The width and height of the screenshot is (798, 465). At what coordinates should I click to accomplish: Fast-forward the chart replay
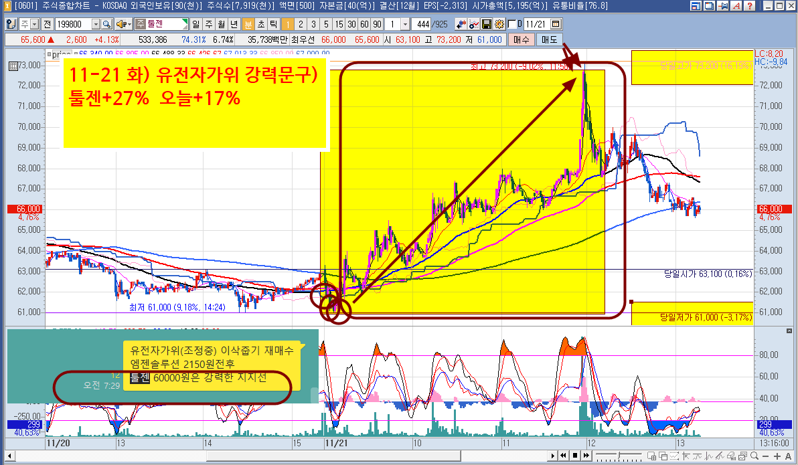(x=586, y=456)
